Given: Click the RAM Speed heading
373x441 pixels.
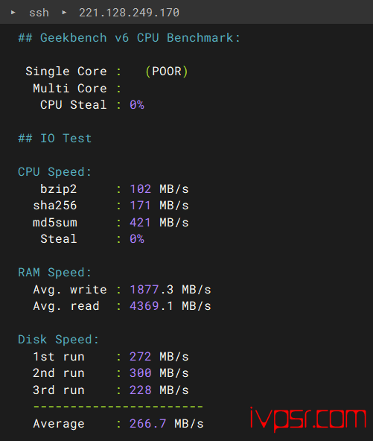Looking at the screenshot, I should point(55,272).
